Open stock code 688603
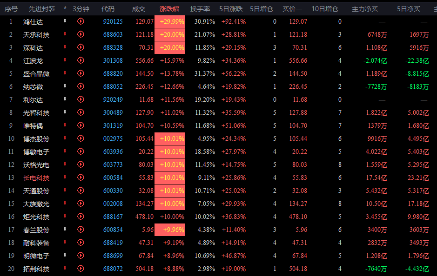 tap(113, 34)
